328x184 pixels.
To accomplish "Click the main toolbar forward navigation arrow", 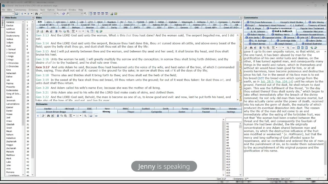I will [x=28, y=14].
